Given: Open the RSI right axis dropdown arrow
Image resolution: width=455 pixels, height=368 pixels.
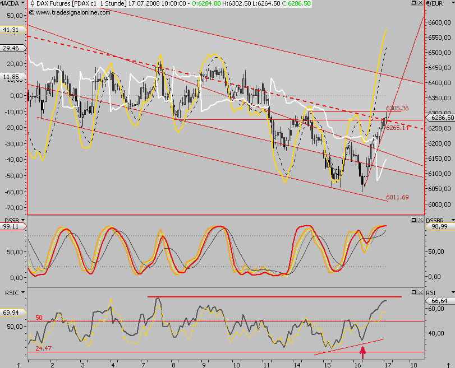Looking at the screenshot, I should pos(453,292).
